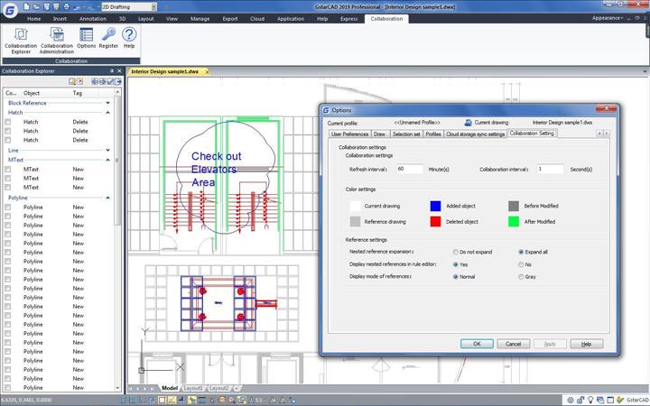Viewport: 650px width, 406px height.
Task: Click the blue Added object color swatch
Action: [435, 207]
